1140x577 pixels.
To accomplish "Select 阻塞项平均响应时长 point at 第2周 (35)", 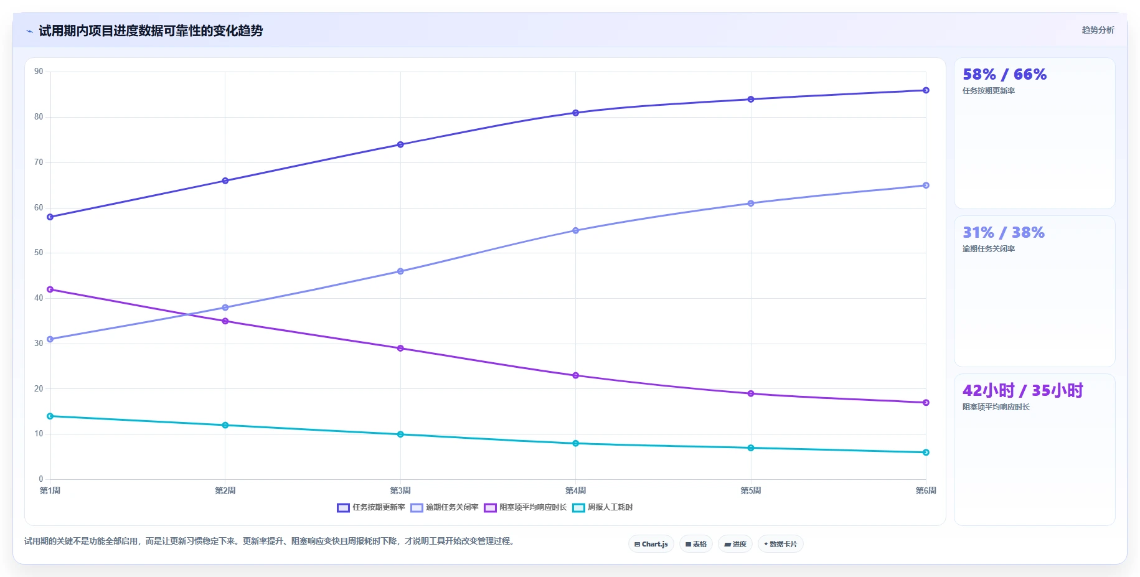I will 225,321.
